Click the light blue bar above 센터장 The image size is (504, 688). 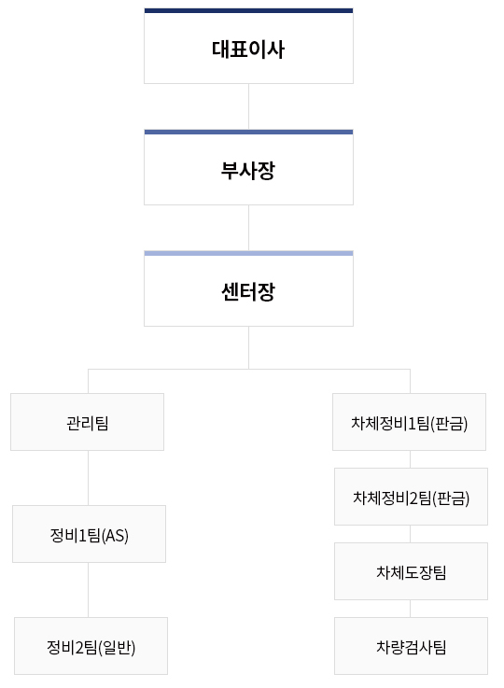pyautogui.click(x=248, y=253)
